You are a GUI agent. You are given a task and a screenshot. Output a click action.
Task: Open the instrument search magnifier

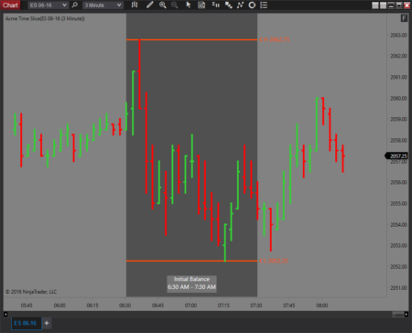(75, 5)
